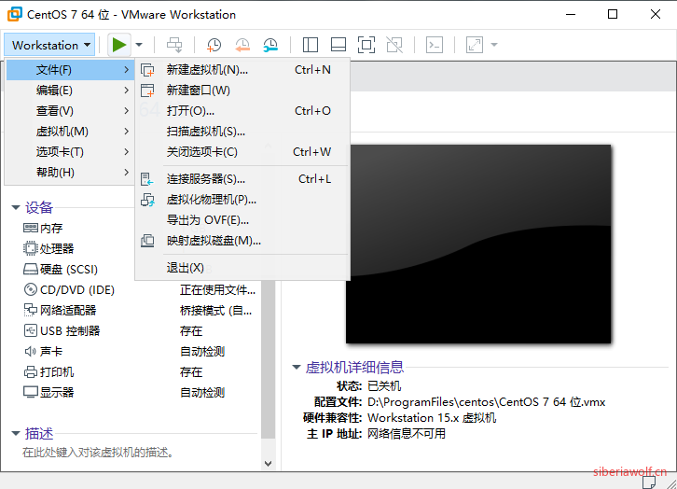Collapse the 虚拟机详细信息 section triangle
This screenshot has height=489, width=677.
pos(297,367)
